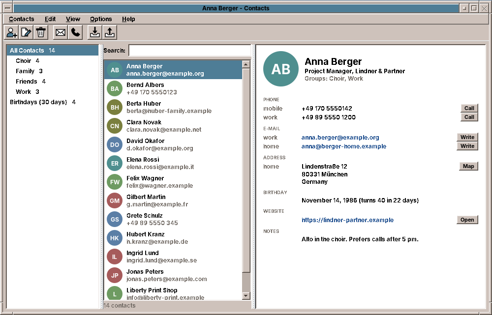Click the Edit contact pencil icon
492x315 pixels.
tap(26, 32)
